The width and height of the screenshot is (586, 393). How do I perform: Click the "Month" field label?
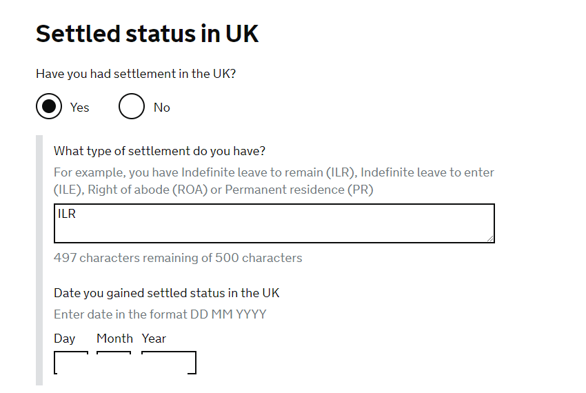[x=114, y=339]
